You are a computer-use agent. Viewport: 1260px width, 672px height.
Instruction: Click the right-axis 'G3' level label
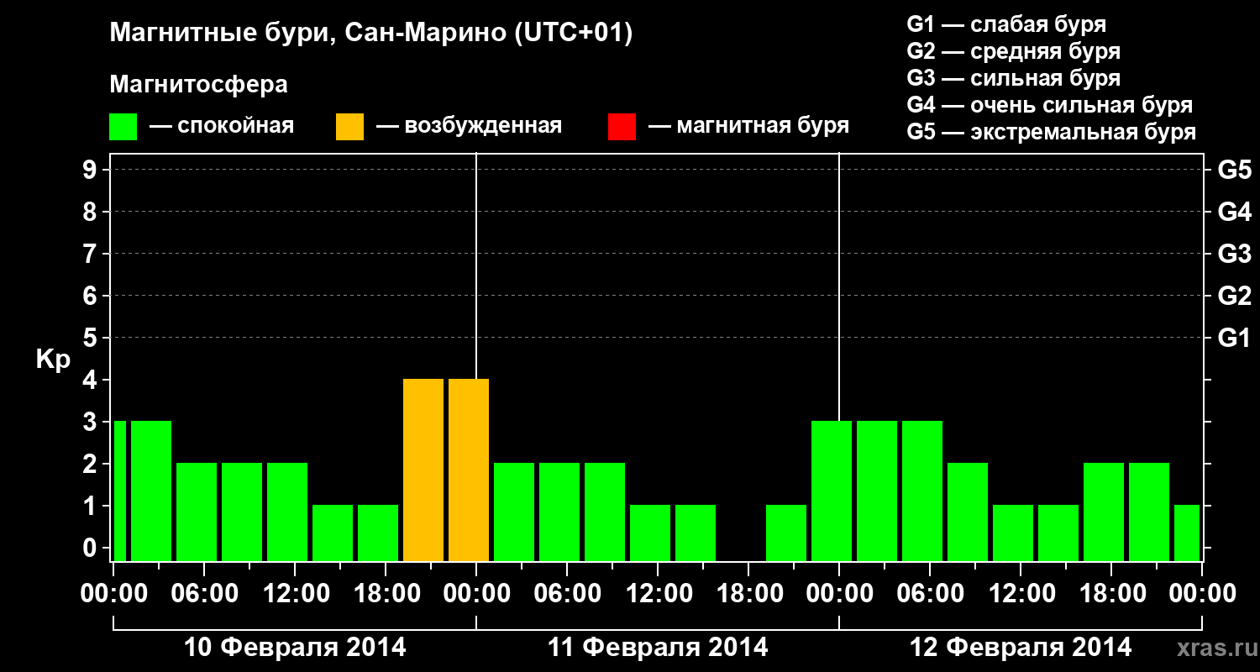coord(1235,254)
